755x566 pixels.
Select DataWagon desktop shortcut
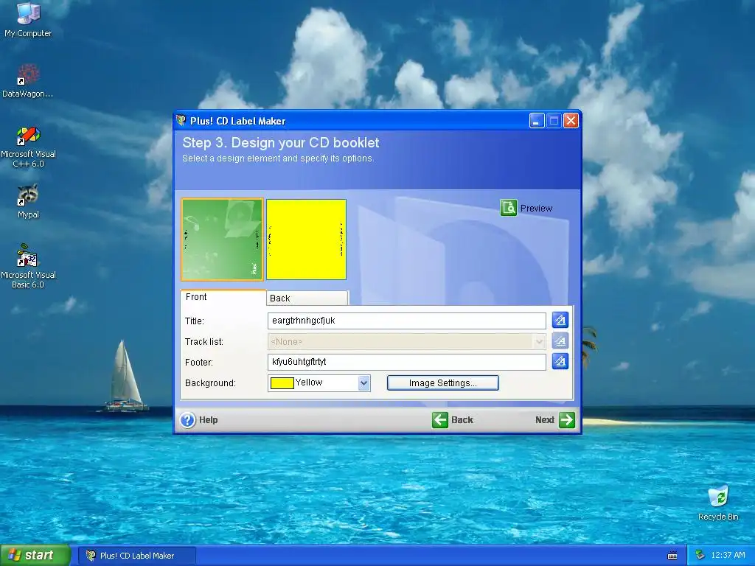click(28, 80)
